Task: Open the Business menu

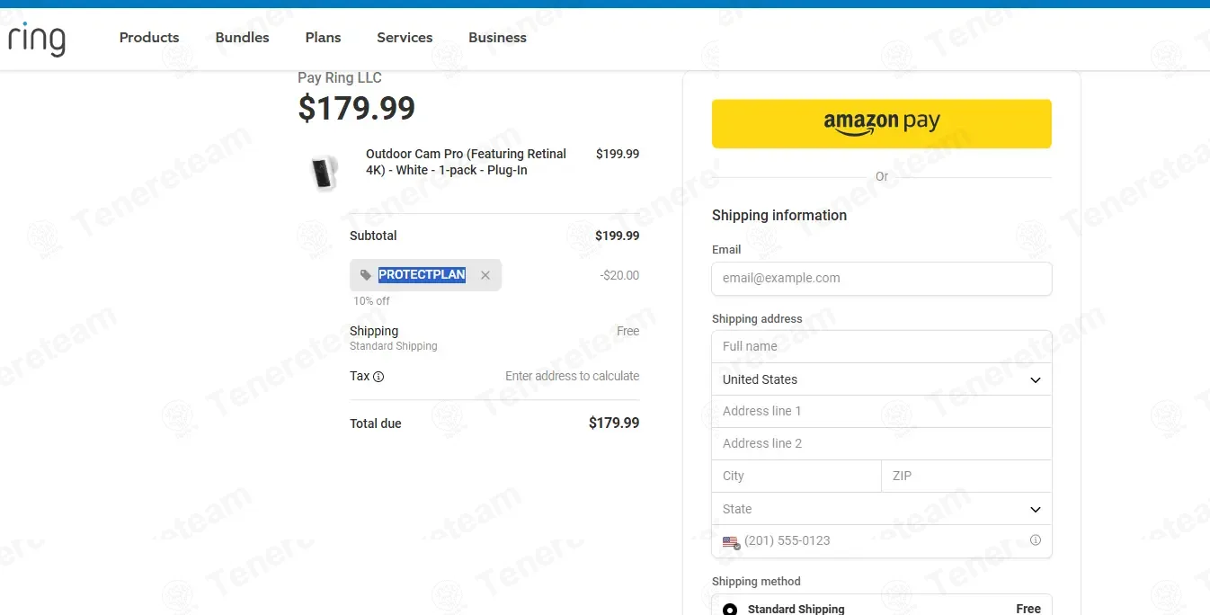Action: [x=497, y=38]
